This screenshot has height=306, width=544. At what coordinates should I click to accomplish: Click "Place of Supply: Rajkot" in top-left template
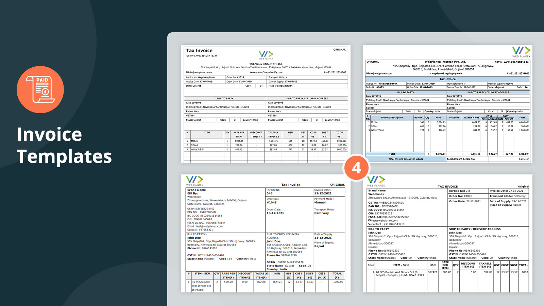[280, 86]
